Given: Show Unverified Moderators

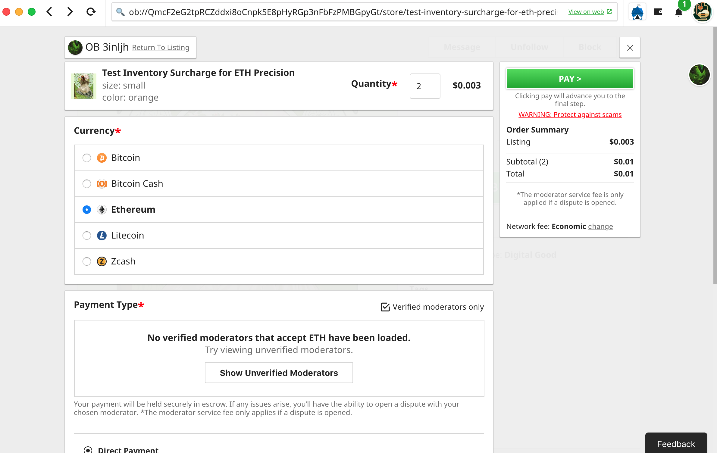Looking at the screenshot, I should [x=279, y=373].
